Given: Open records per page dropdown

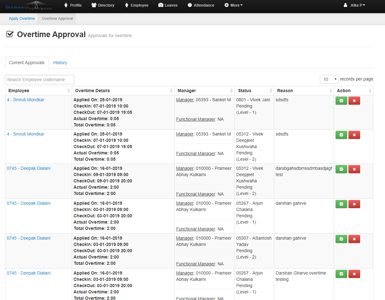Looking at the screenshot, I should (329, 79).
